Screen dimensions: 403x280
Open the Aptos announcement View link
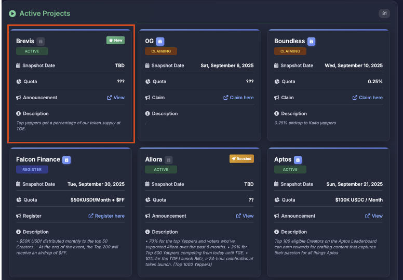coord(374,216)
